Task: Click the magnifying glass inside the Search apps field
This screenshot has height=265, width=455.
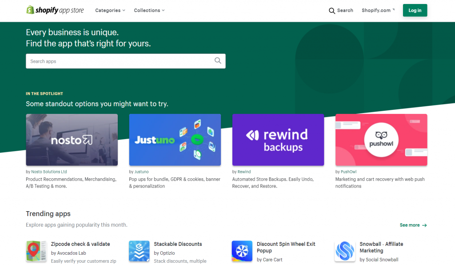Action: (x=218, y=60)
